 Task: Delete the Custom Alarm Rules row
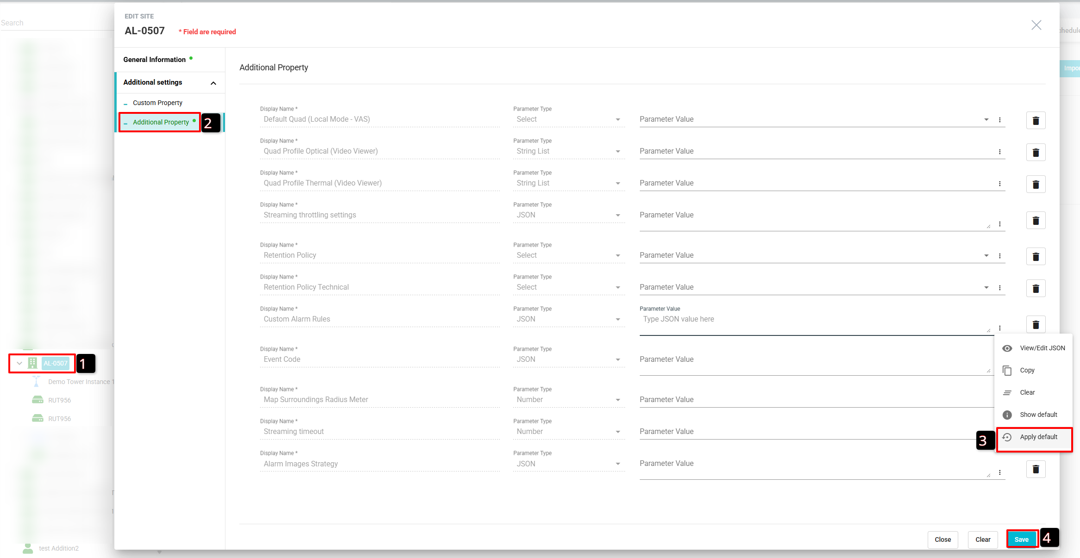pyautogui.click(x=1036, y=325)
